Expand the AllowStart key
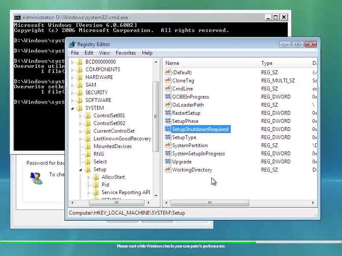Screen dimensions: 342x256 click(x=88, y=177)
